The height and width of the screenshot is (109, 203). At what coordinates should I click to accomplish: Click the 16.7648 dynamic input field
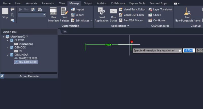tap(189, 50)
